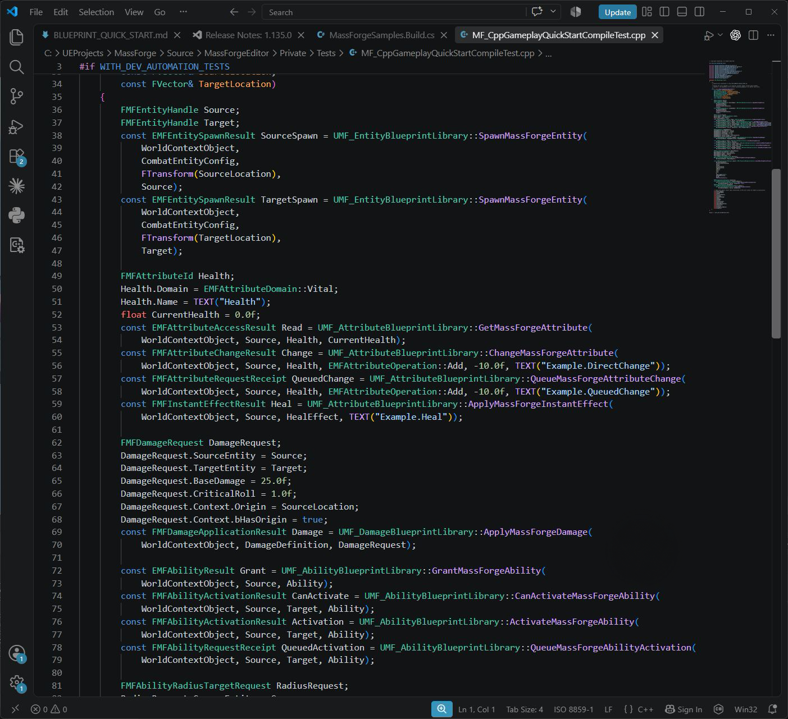The width and height of the screenshot is (788, 719).
Task: Expand the MassForge breadcrumb
Action: [135, 53]
